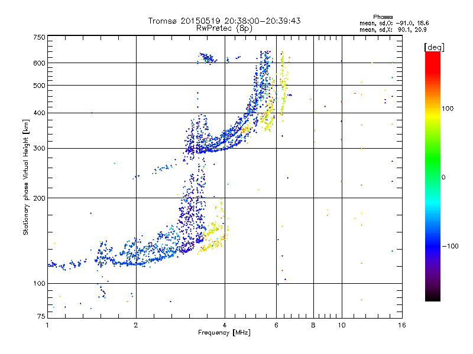The width and height of the screenshot is (473, 354).
Task: Click the colorbar tick label "0"
Action: [443, 178]
